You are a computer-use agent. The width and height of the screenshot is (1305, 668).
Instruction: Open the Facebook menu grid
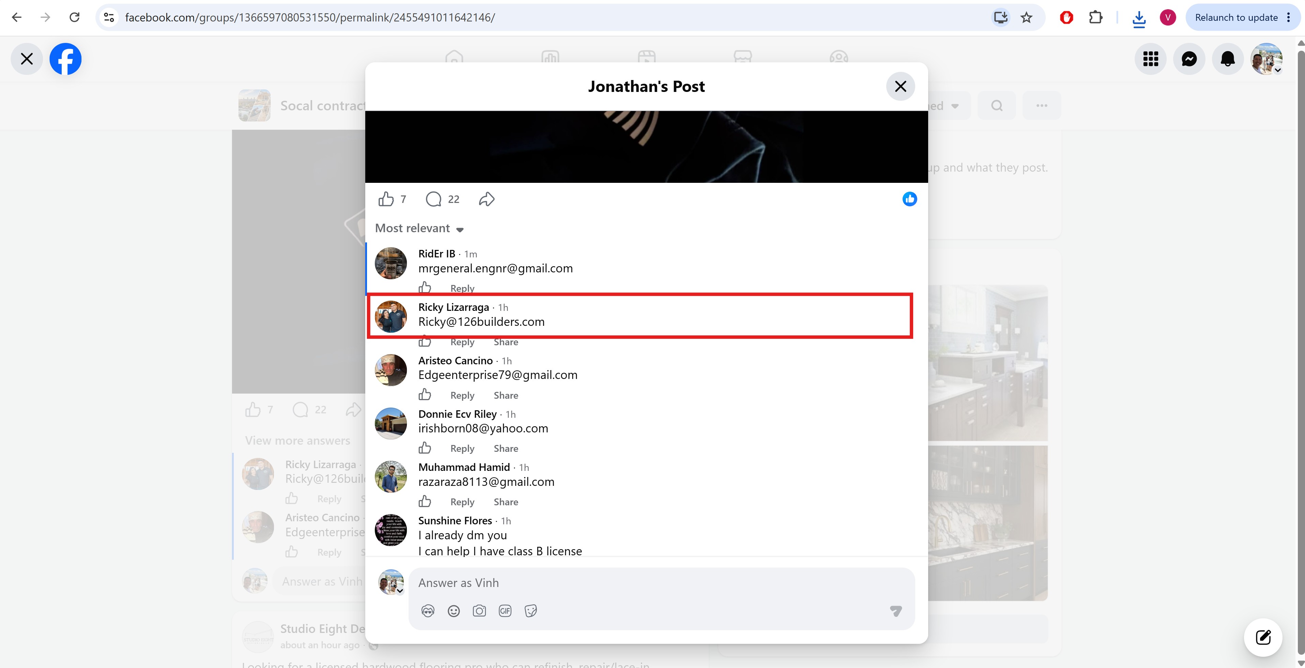[x=1151, y=59]
